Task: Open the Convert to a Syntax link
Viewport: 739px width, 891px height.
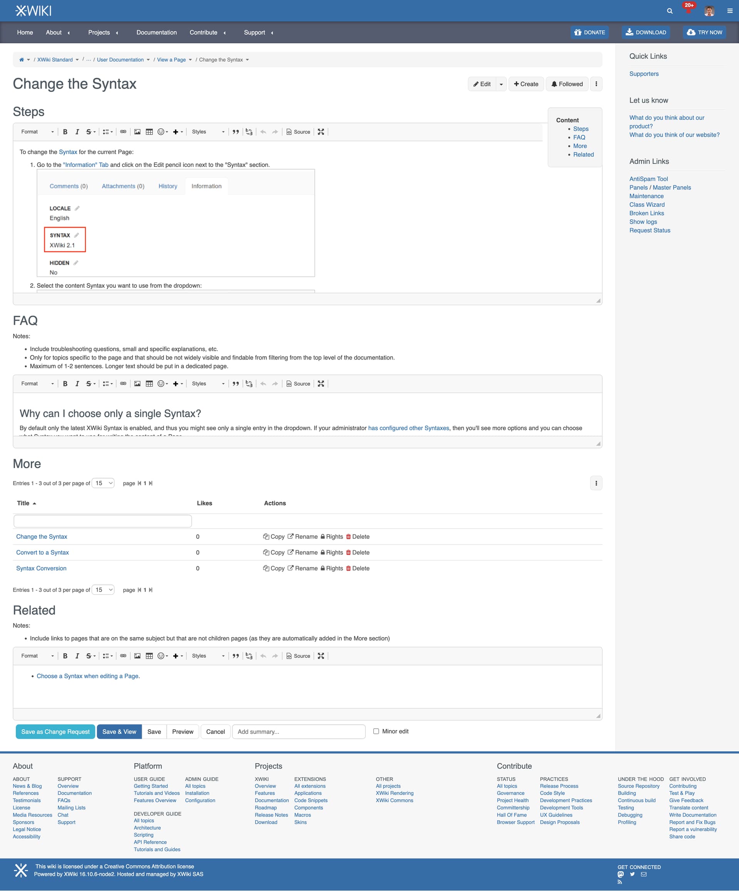Action: pos(42,552)
